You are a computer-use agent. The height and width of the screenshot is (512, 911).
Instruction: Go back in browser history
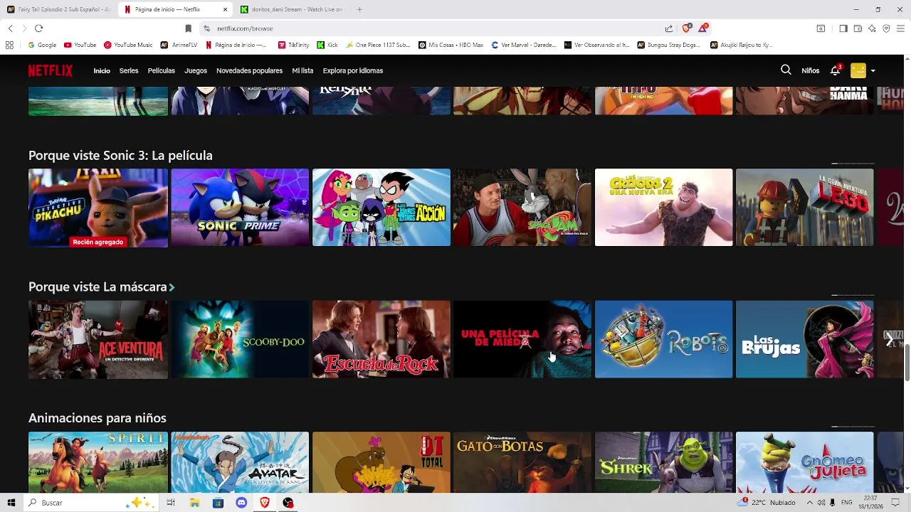tap(10, 28)
